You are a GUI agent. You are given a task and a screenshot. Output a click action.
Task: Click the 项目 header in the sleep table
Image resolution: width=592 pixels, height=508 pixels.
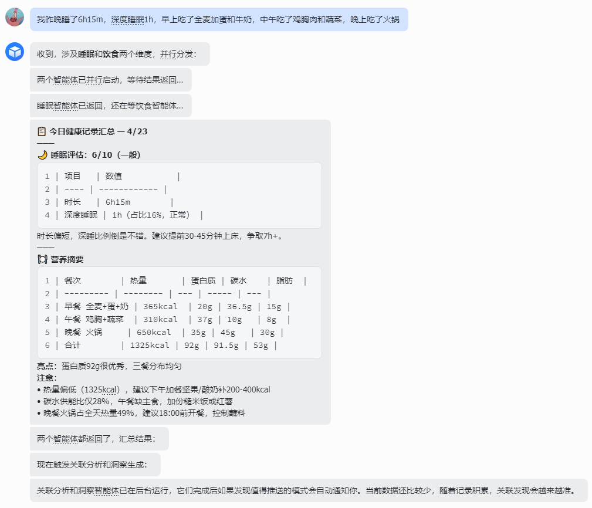pos(72,176)
